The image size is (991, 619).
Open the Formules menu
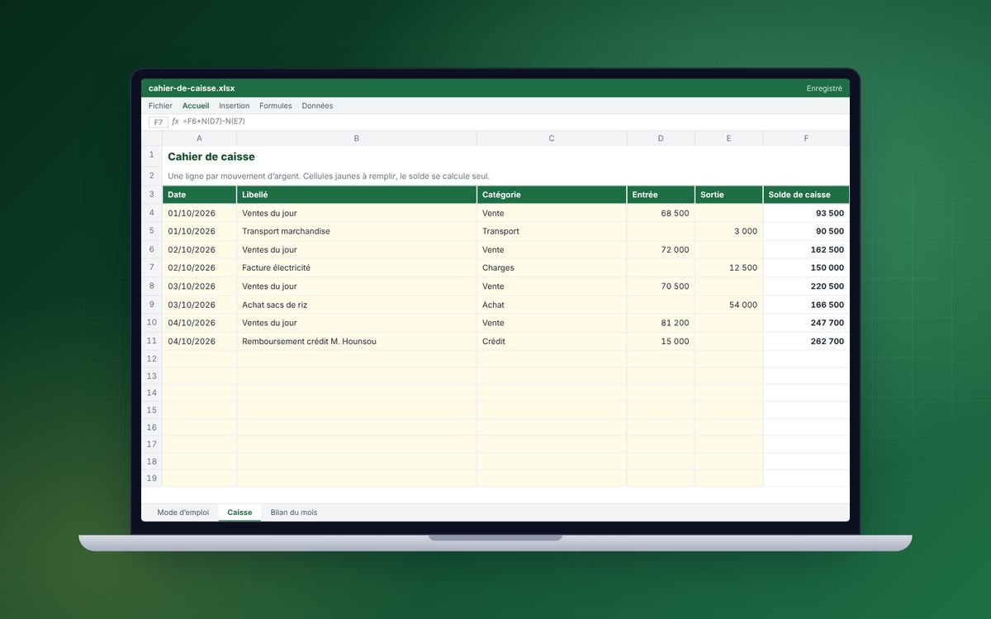tap(276, 106)
